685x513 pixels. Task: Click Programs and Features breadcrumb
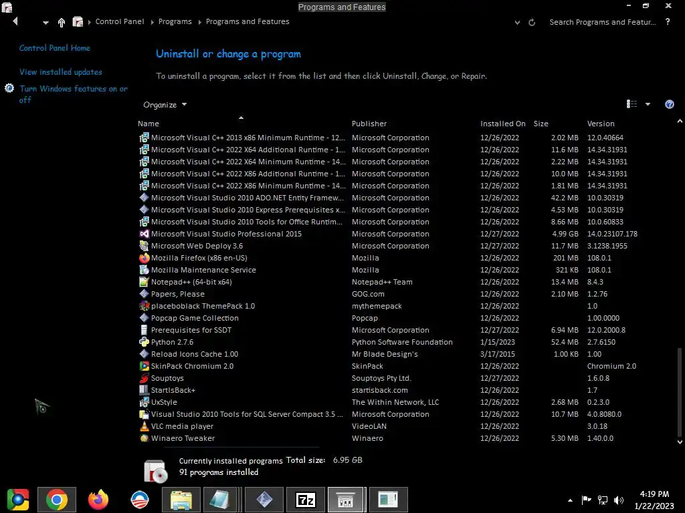pyautogui.click(x=248, y=21)
